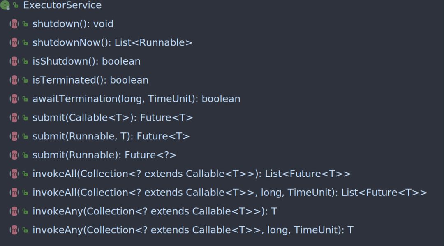This screenshot has width=444, height=246.
Task: Click the method icon beside shutdownNow()
Action: [14, 42]
